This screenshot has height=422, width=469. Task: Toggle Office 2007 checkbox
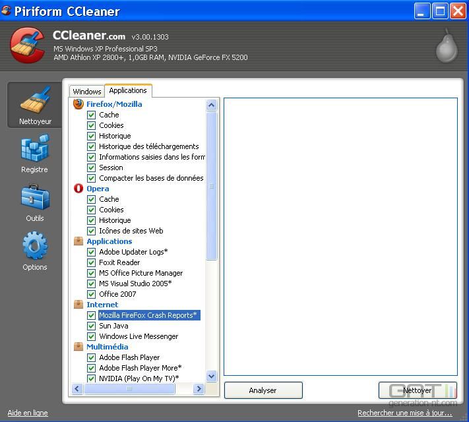(91, 294)
